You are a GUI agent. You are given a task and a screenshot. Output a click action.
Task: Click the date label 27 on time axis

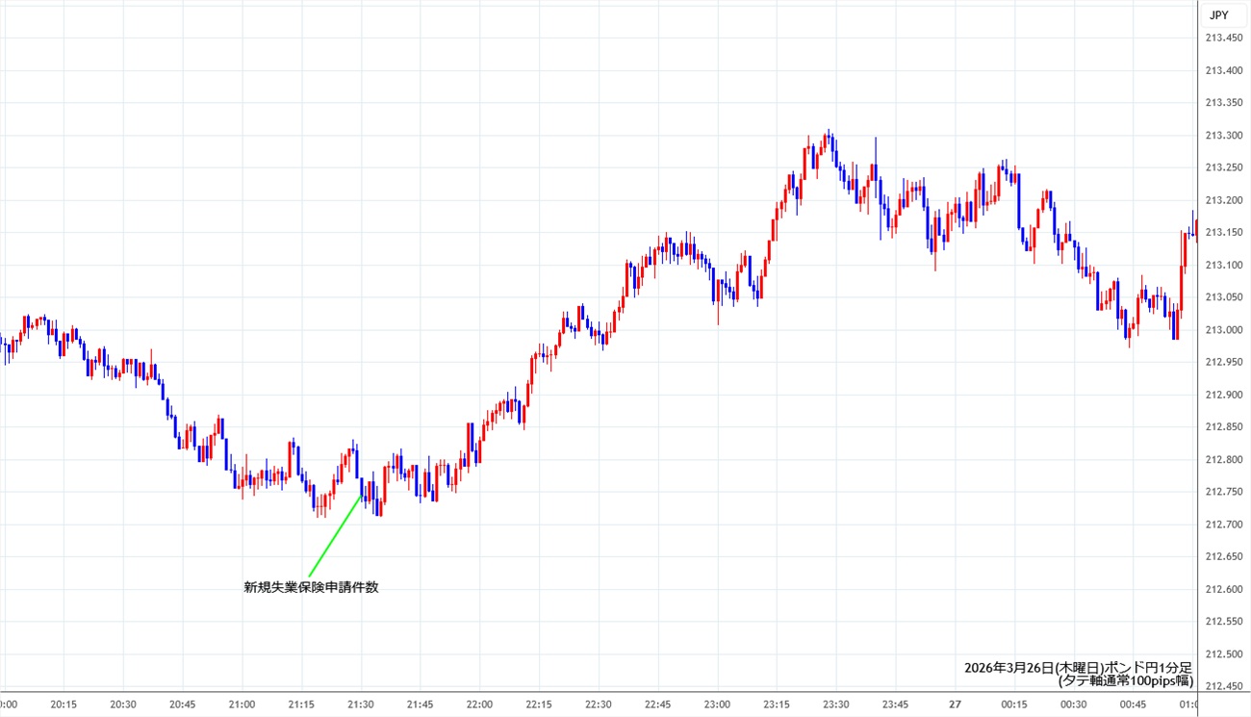[x=955, y=704]
